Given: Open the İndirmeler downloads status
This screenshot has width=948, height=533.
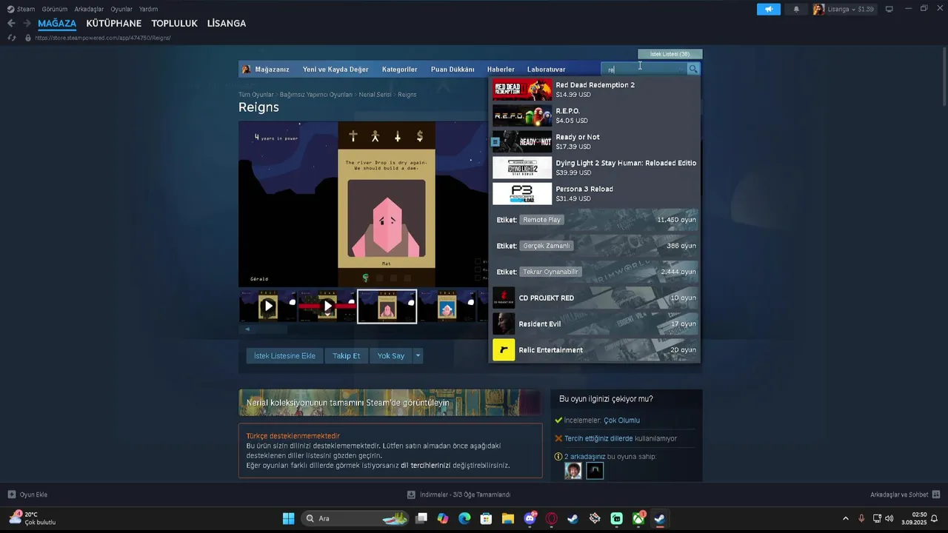Looking at the screenshot, I should (x=458, y=495).
